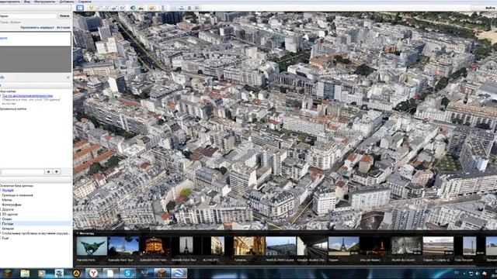Open Minecraft from the taskbar
The image size is (497, 279).
8,273
